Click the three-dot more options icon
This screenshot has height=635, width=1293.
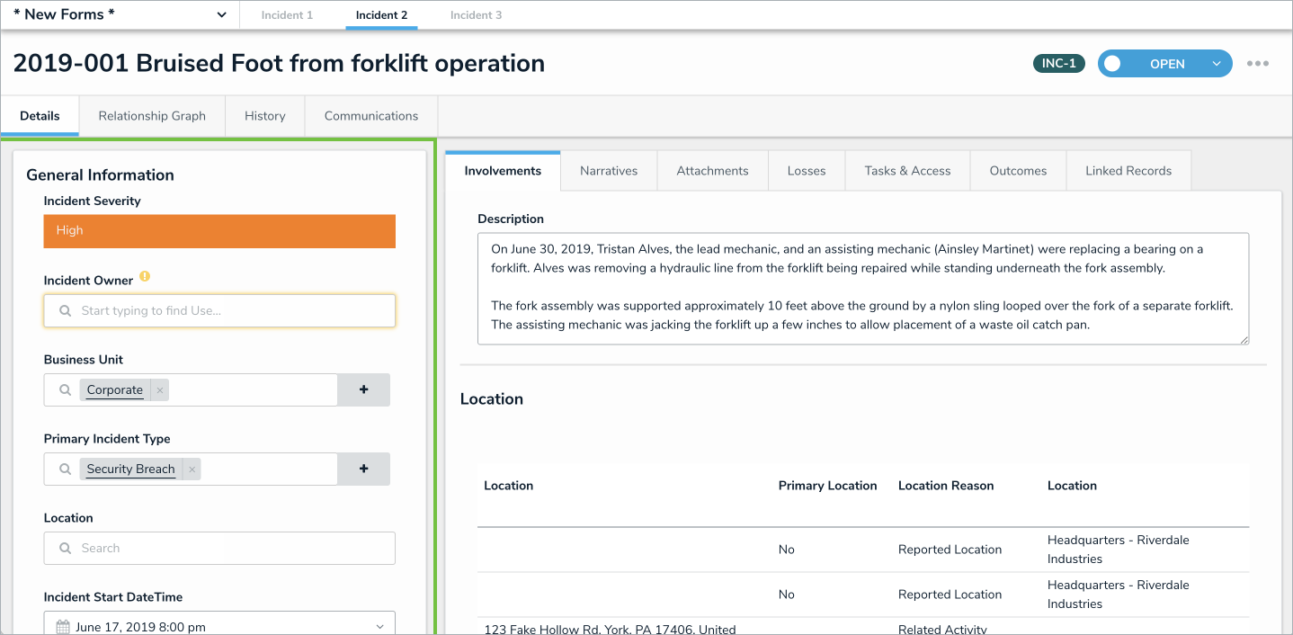pyautogui.click(x=1257, y=64)
